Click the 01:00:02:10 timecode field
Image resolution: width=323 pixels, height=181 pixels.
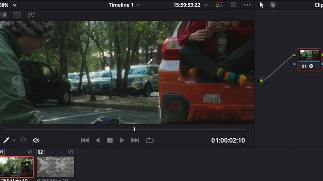pos(228,140)
